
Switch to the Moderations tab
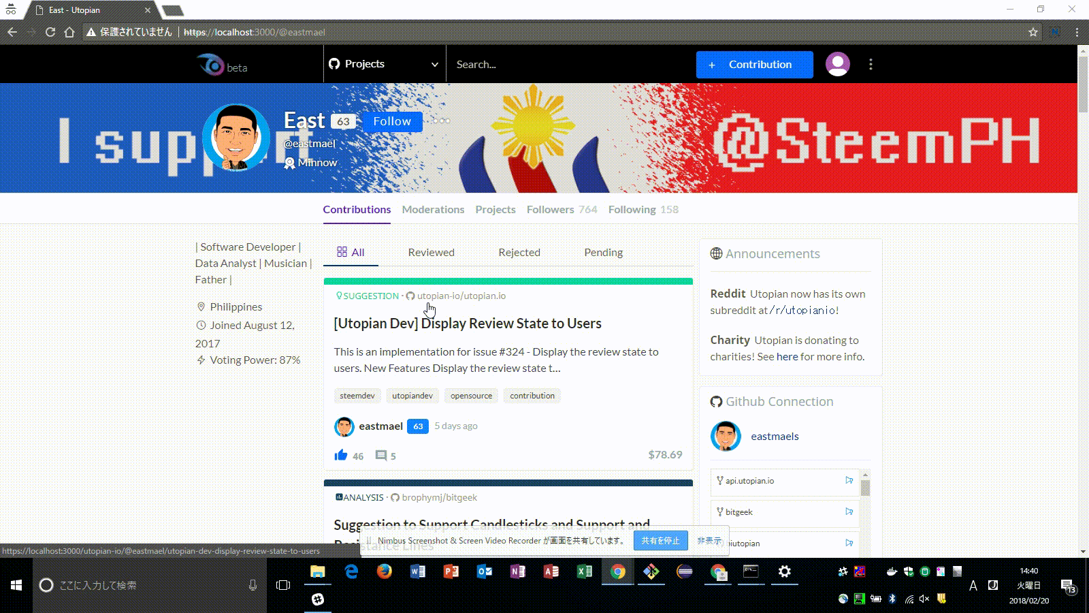(433, 209)
